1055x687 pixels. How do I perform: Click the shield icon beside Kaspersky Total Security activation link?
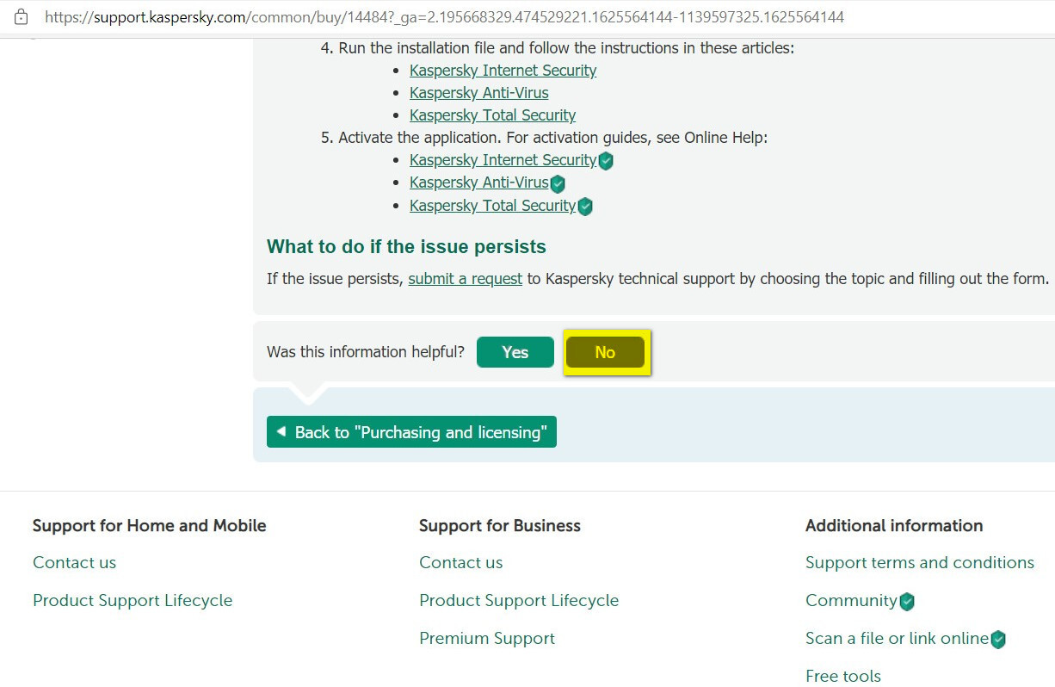(585, 207)
